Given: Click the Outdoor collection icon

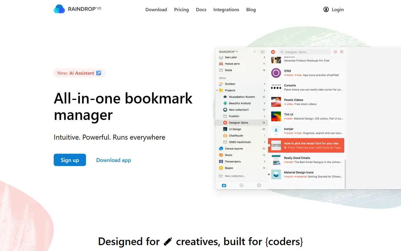Looking at the screenshot, I should (221, 84).
